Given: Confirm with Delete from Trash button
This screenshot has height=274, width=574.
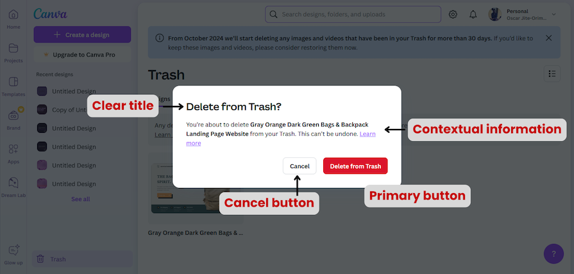Looking at the screenshot, I should (x=355, y=166).
